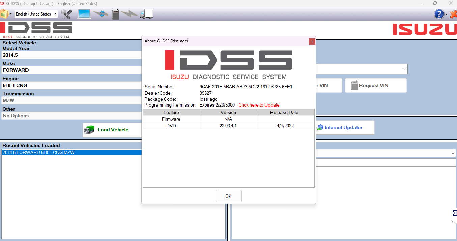Click the white truck toolbar icon
Image resolution: width=457 pixels, height=241 pixels.
click(147, 14)
